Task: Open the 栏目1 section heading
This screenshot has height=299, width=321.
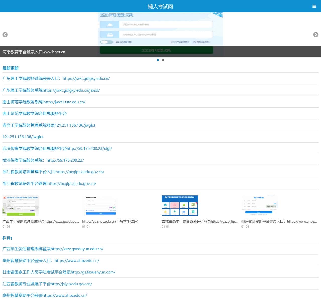Action: coord(7,238)
